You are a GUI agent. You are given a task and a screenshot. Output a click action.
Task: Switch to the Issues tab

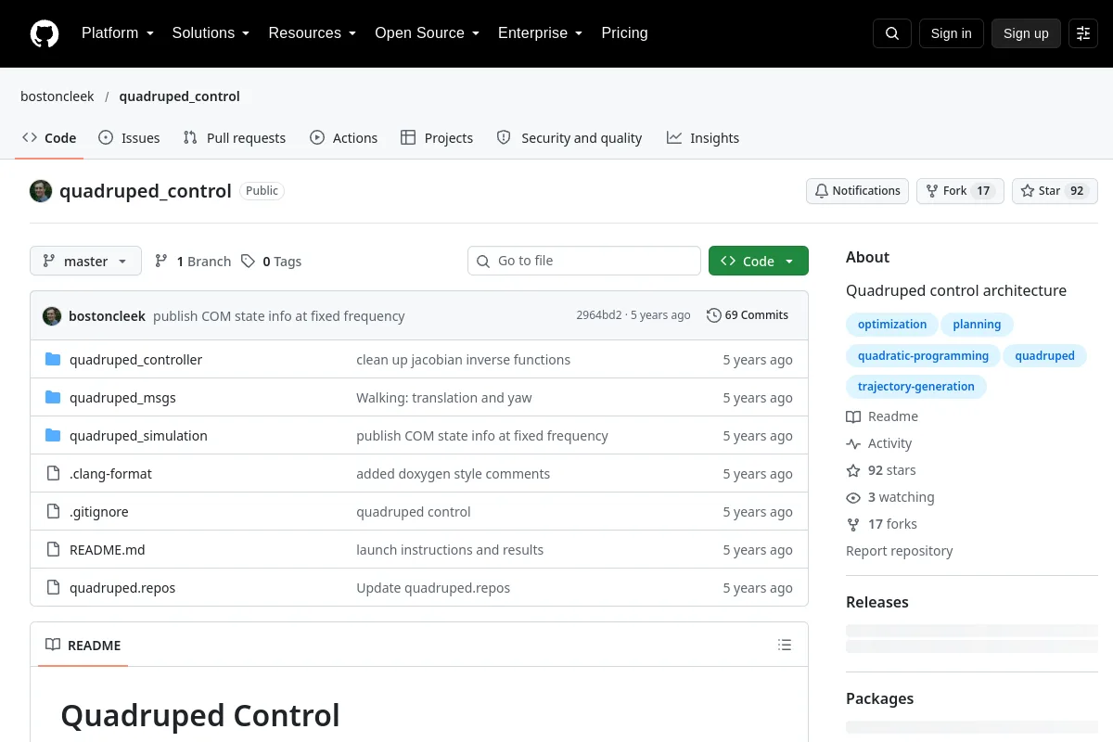(x=129, y=138)
